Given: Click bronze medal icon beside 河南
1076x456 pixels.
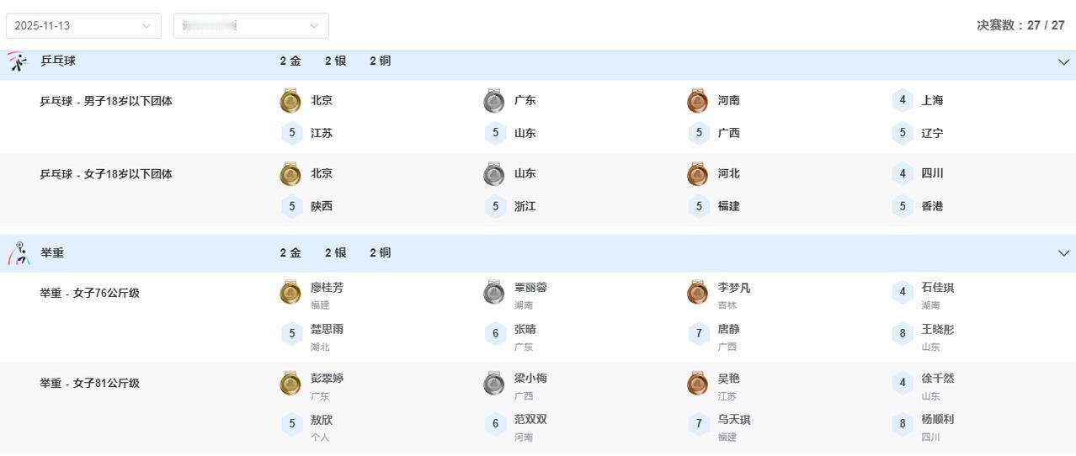Looking at the screenshot, I should 697,101.
